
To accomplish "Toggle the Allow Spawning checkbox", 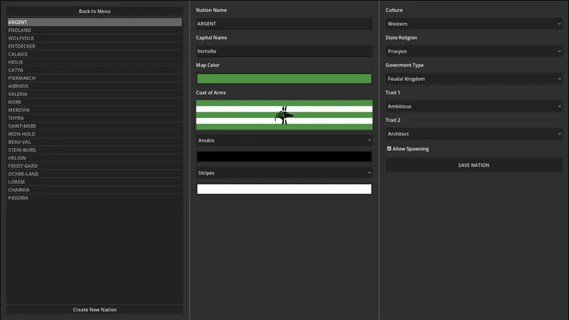I will 389,149.
